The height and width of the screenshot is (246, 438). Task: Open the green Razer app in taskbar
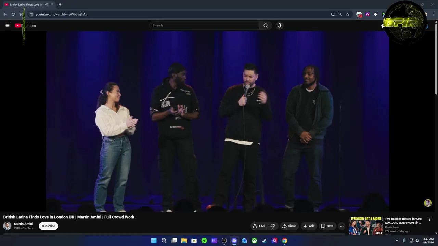coord(204,241)
